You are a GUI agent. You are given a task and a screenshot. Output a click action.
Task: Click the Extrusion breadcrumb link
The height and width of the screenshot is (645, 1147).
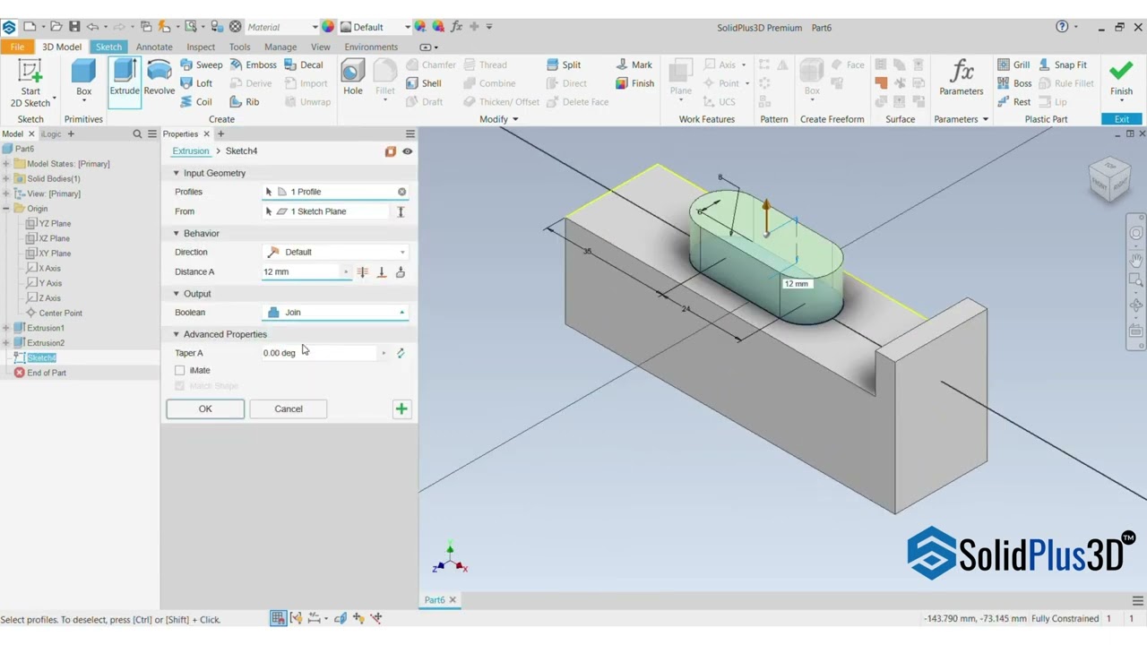(x=191, y=151)
